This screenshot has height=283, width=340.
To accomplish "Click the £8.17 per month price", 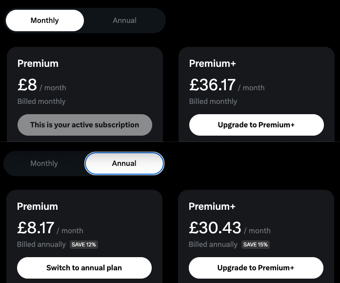I will pyautogui.click(x=50, y=228).
